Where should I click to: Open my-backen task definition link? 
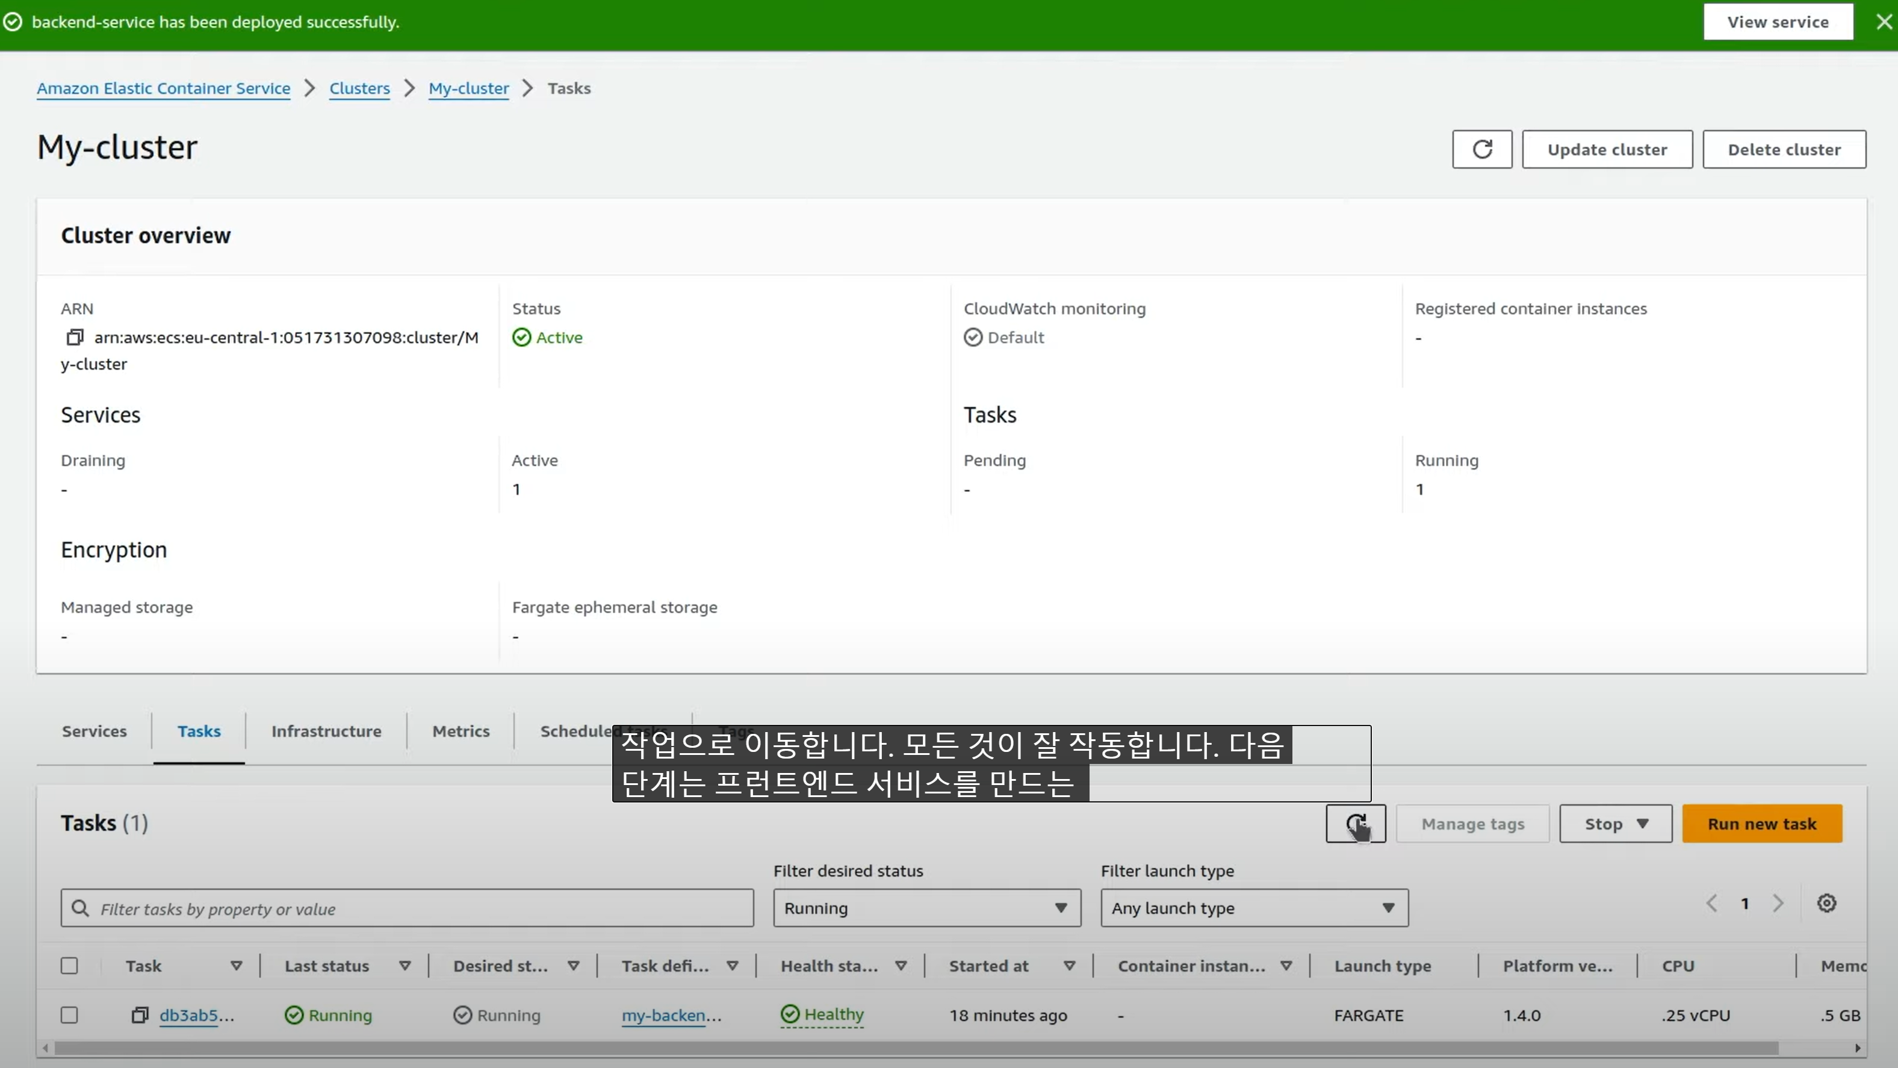click(671, 1015)
